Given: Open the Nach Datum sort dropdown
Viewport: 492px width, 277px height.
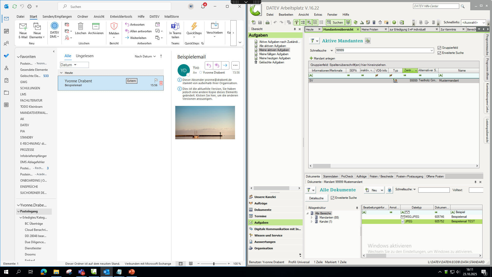Looking at the screenshot, I should (x=145, y=56).
